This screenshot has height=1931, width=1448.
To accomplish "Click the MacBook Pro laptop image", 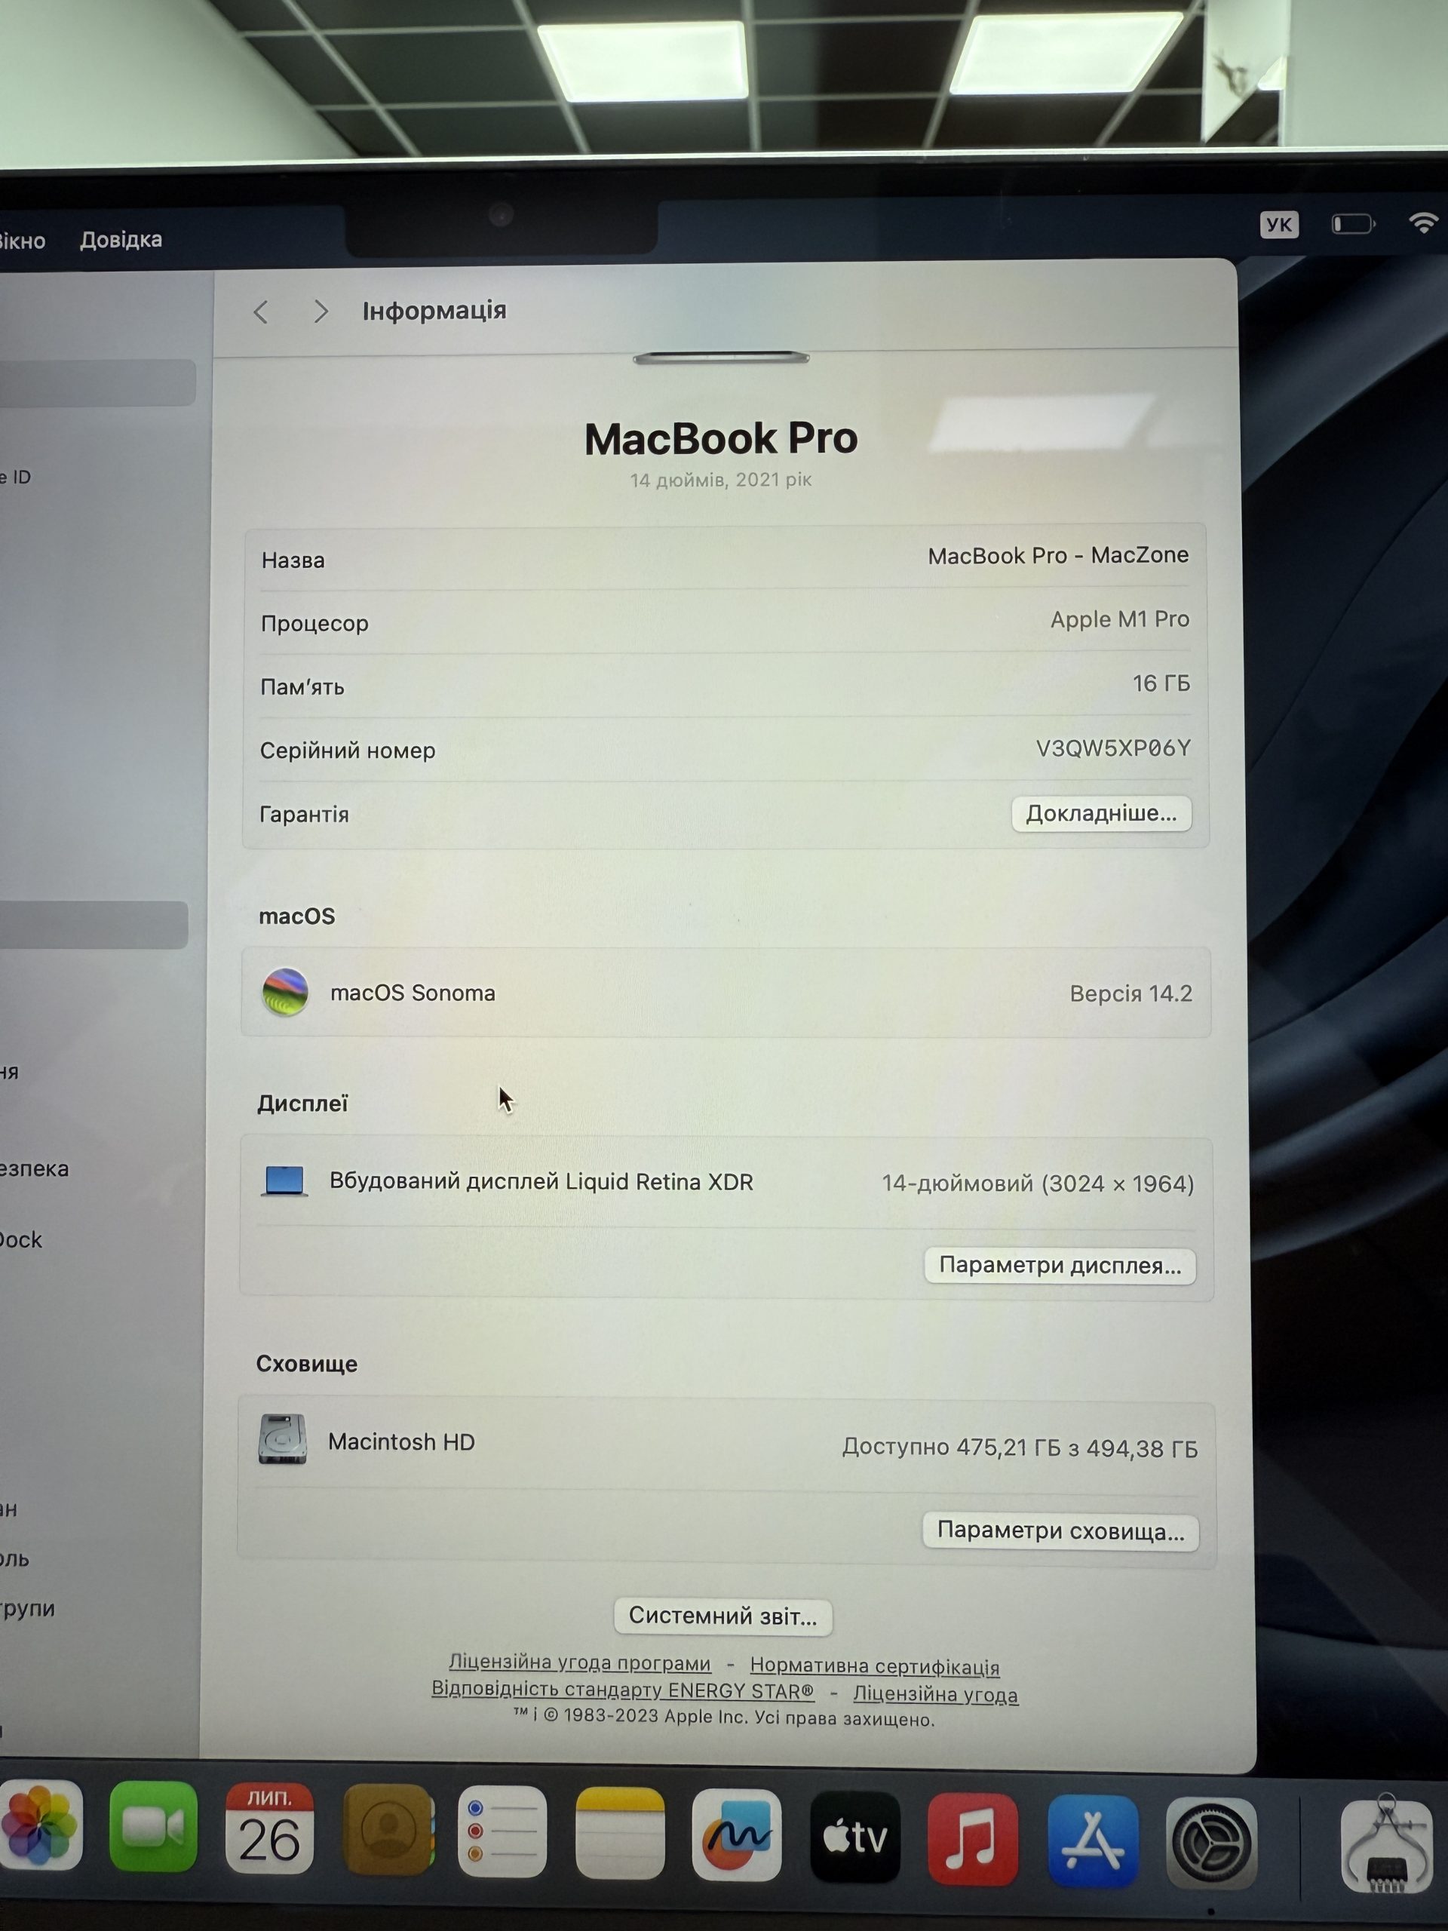I will [722, 358].
